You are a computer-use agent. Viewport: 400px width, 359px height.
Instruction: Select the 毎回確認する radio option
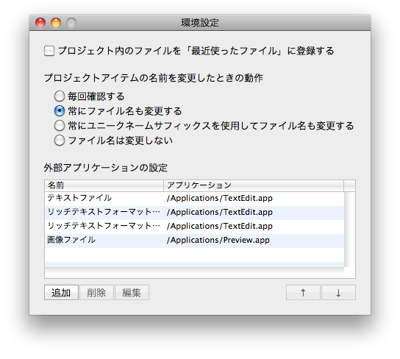[x=59, y=96]
